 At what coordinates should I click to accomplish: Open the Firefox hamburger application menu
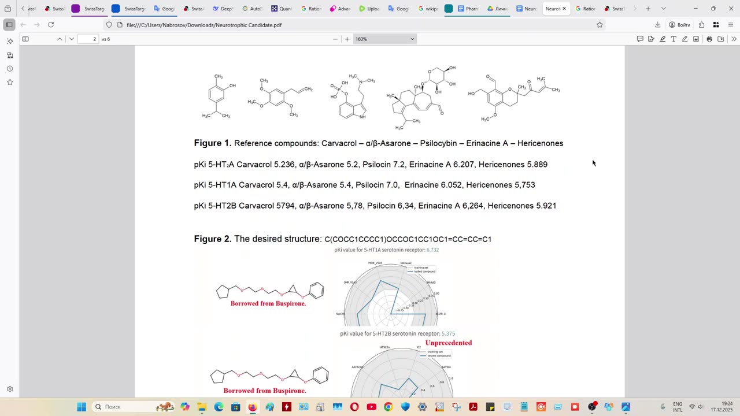[731, 25]
